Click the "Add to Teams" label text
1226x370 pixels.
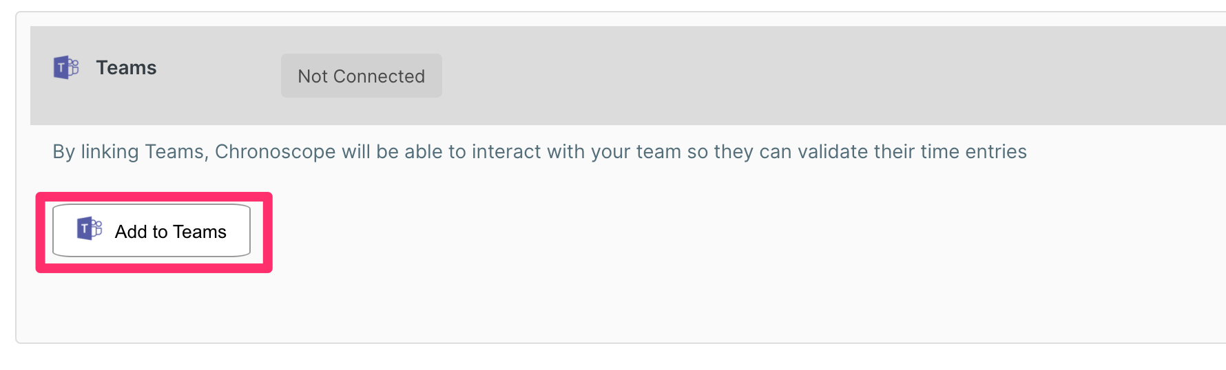[x=171, y=232]
